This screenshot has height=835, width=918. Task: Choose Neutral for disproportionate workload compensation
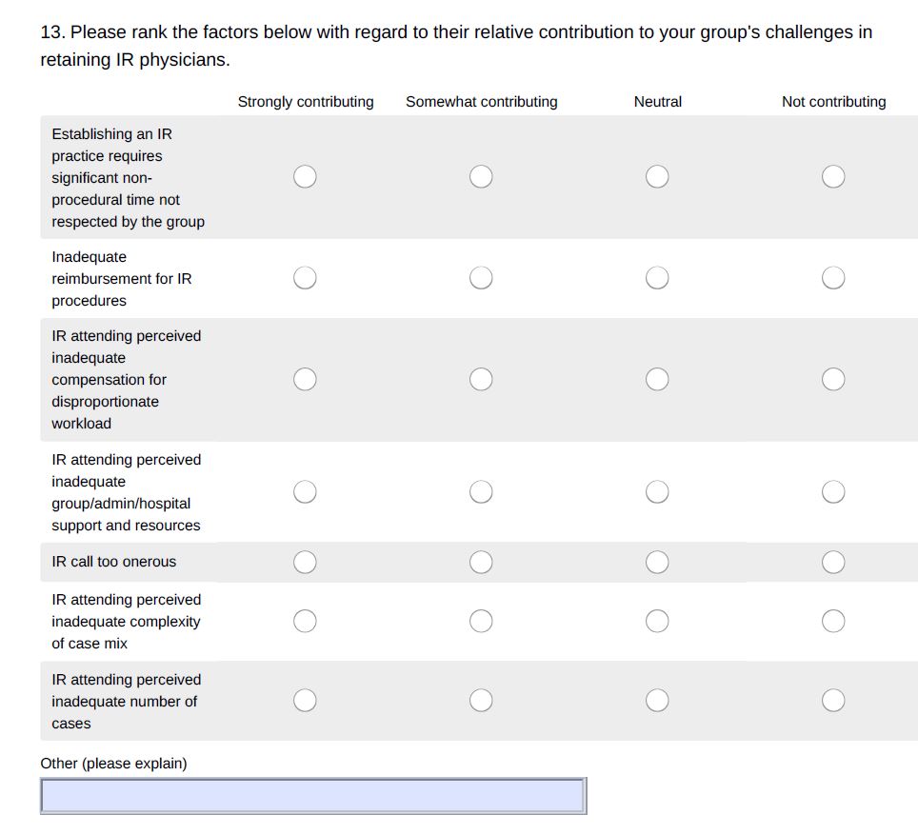coord(657,379)
